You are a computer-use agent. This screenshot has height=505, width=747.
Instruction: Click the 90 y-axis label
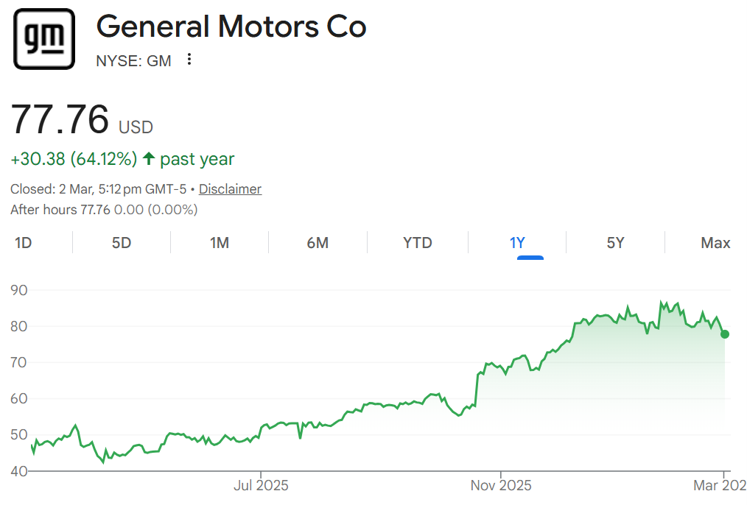click(x=19, y=290)
